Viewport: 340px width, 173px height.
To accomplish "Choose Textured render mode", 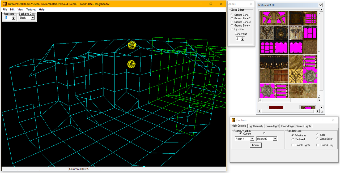I will 293,139.
